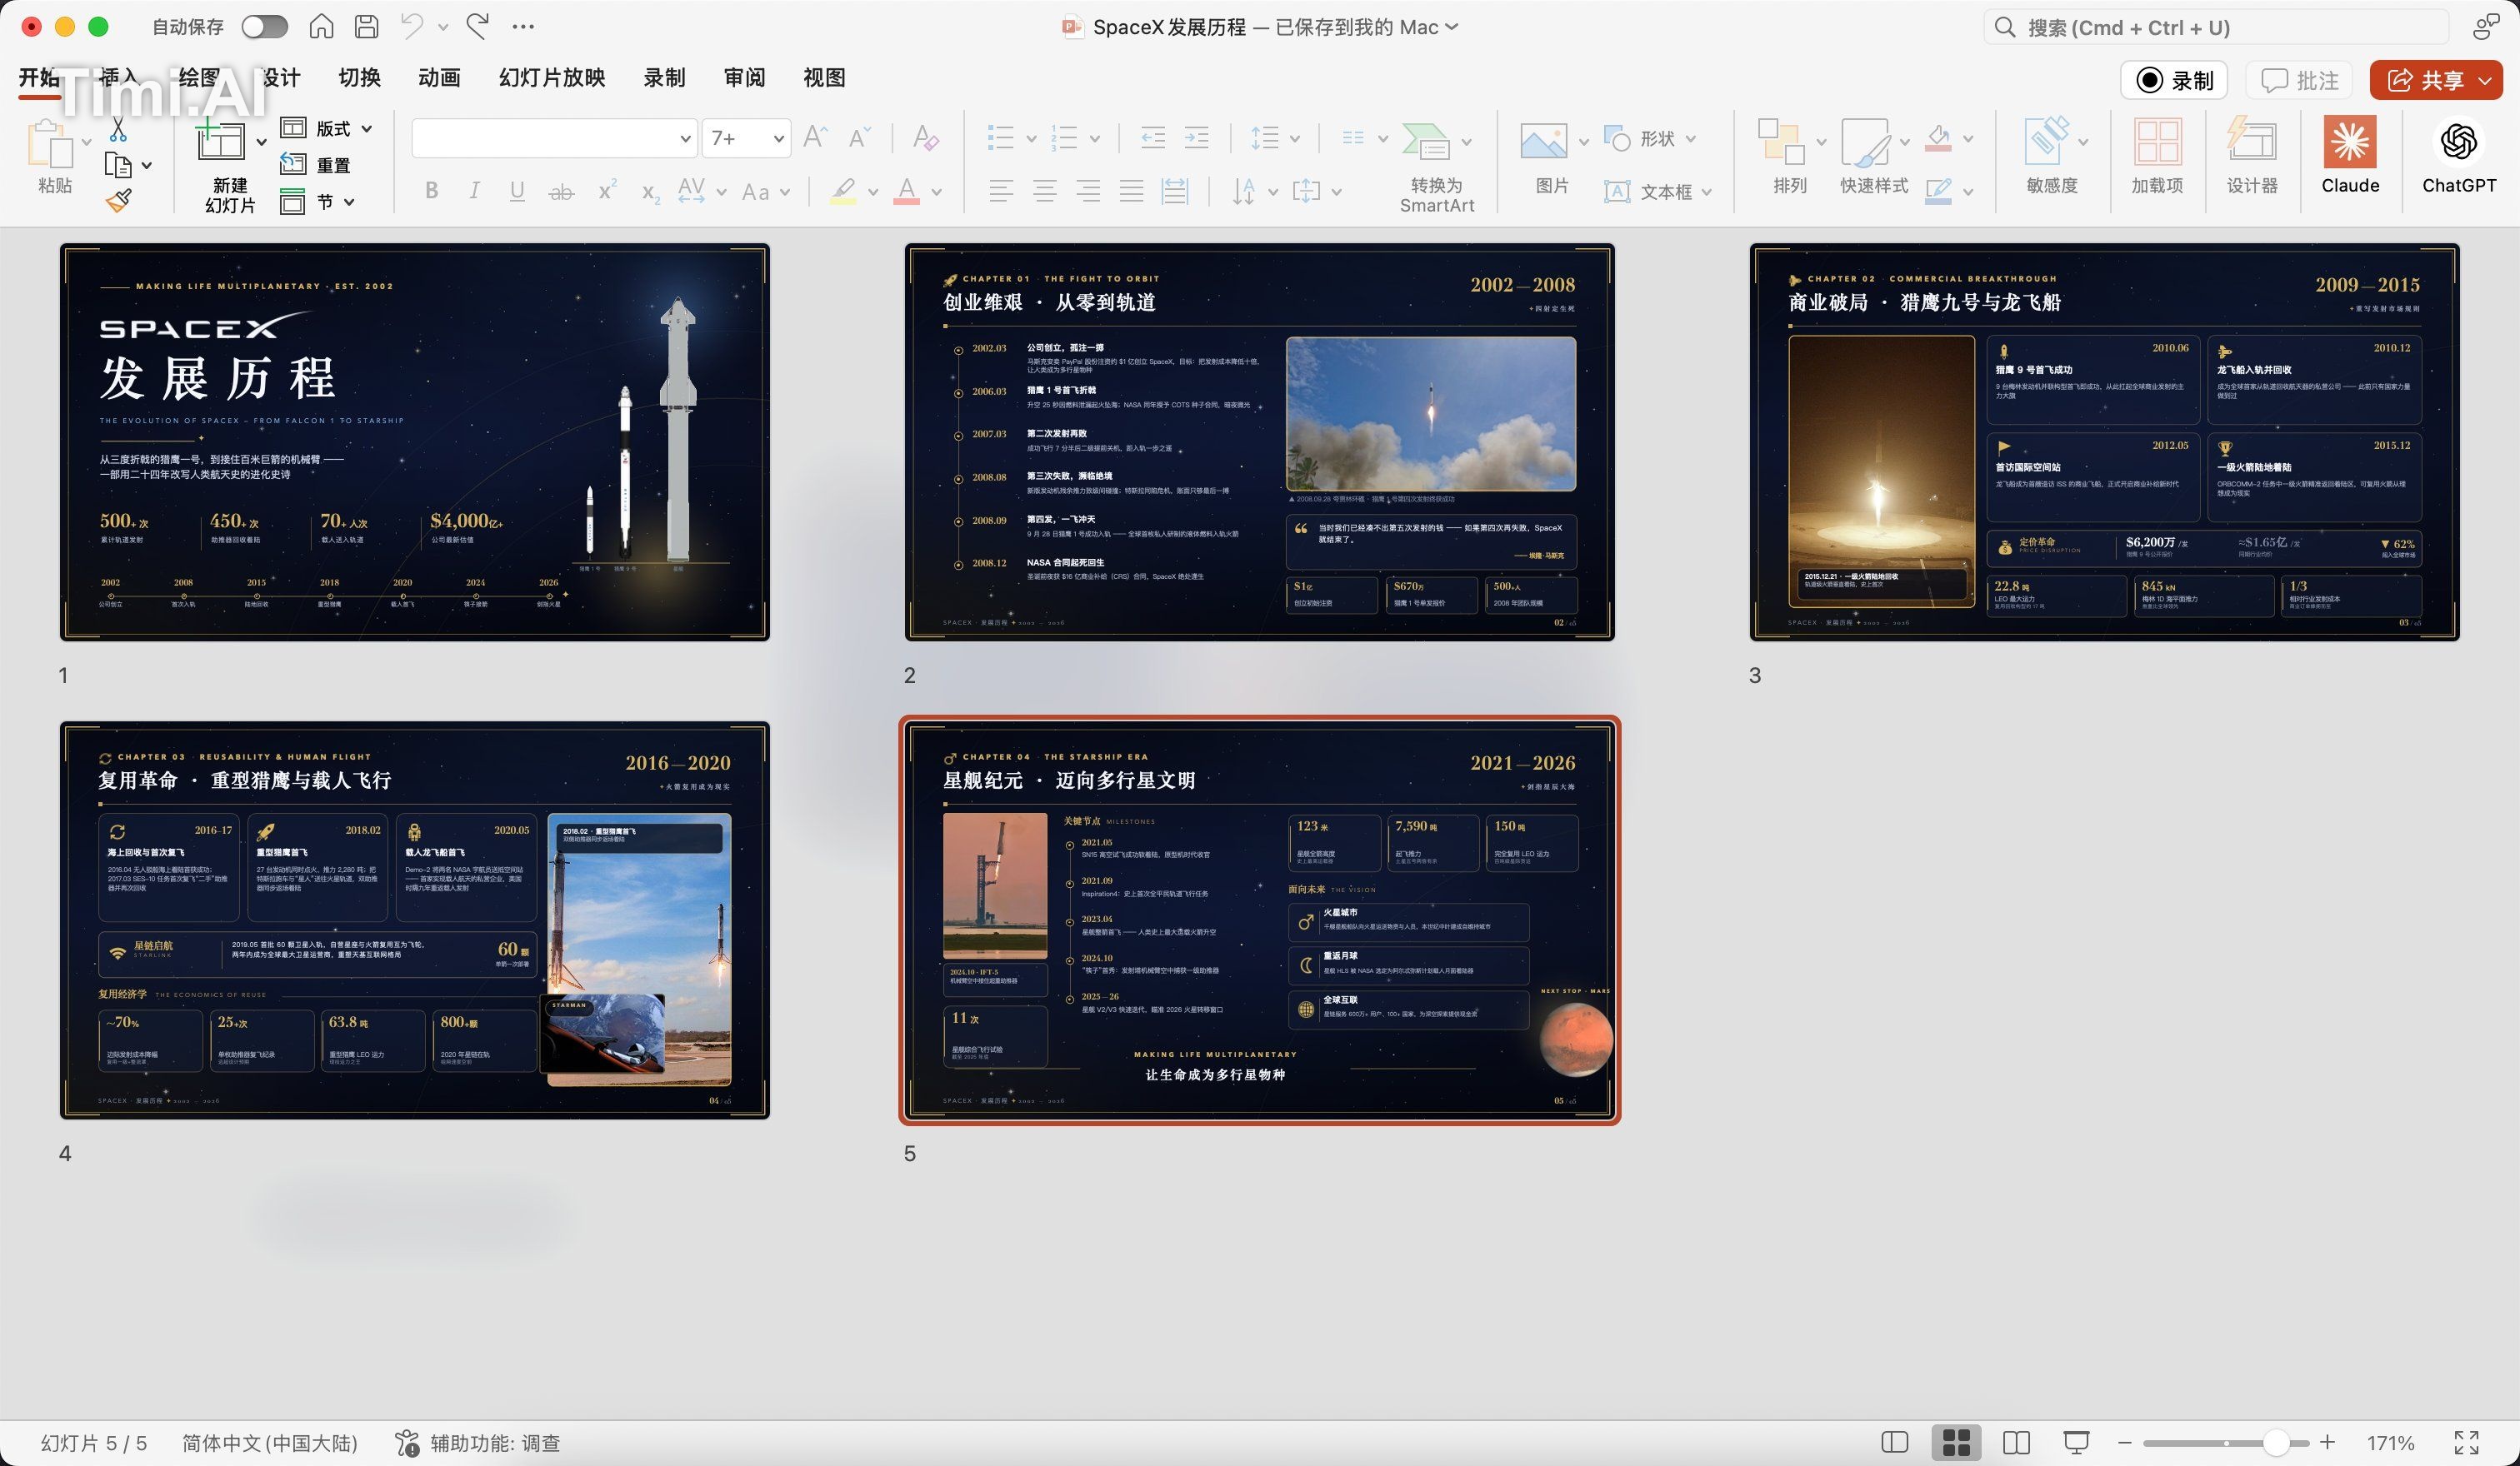Image resolution: width=2520 pixels, height=1466 pixels.
Task: Open the View (视图) tab
Action: click(x=824, y=77)
